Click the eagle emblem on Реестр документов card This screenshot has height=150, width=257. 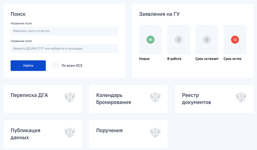[x=241, y=97]
